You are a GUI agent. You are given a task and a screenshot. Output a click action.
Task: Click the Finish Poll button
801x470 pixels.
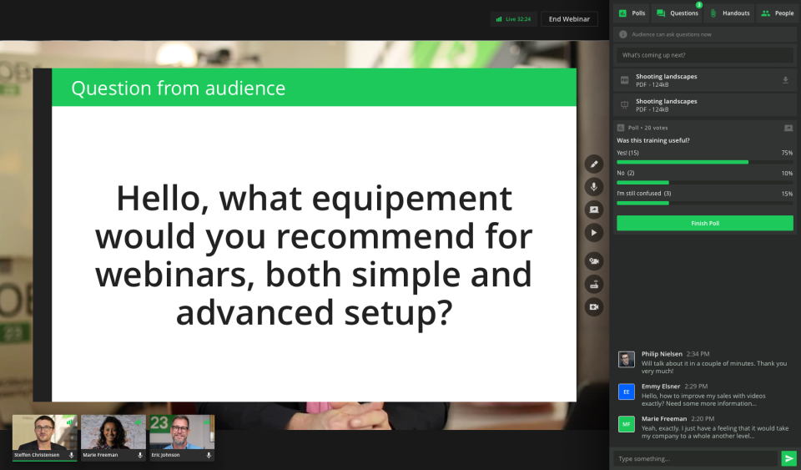point(705,223)
